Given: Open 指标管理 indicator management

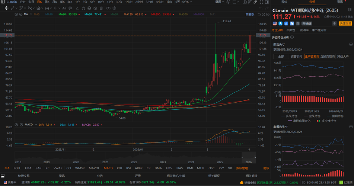Looking at the screenshot, I should pos(242,168).
